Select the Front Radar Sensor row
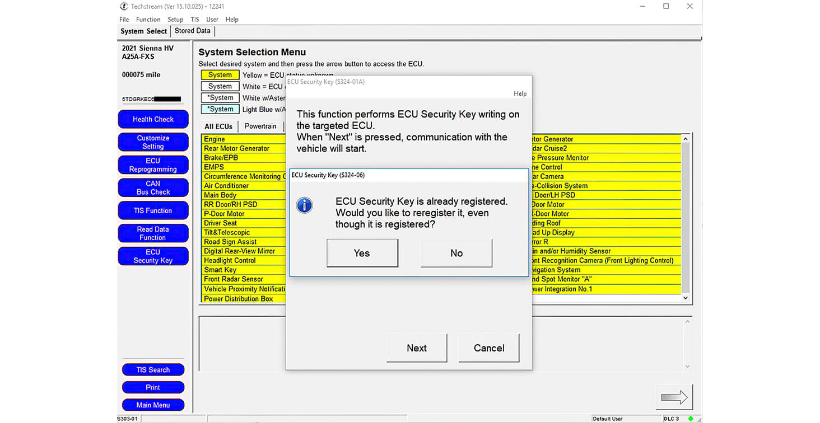Viewport: 820px width, 423px height. [244, 279]
